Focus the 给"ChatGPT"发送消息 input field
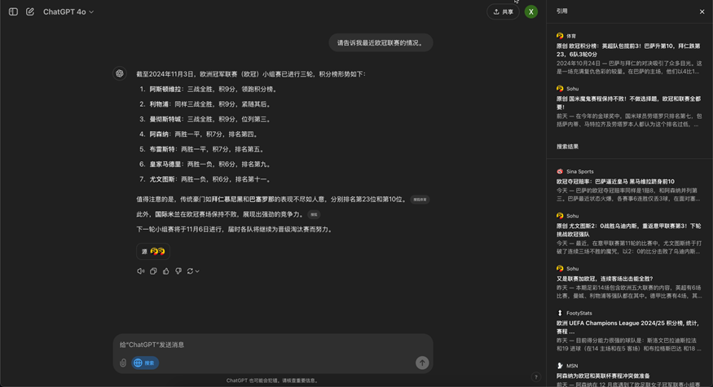This screenshot has width=713, height=387. tap(273, 345)
